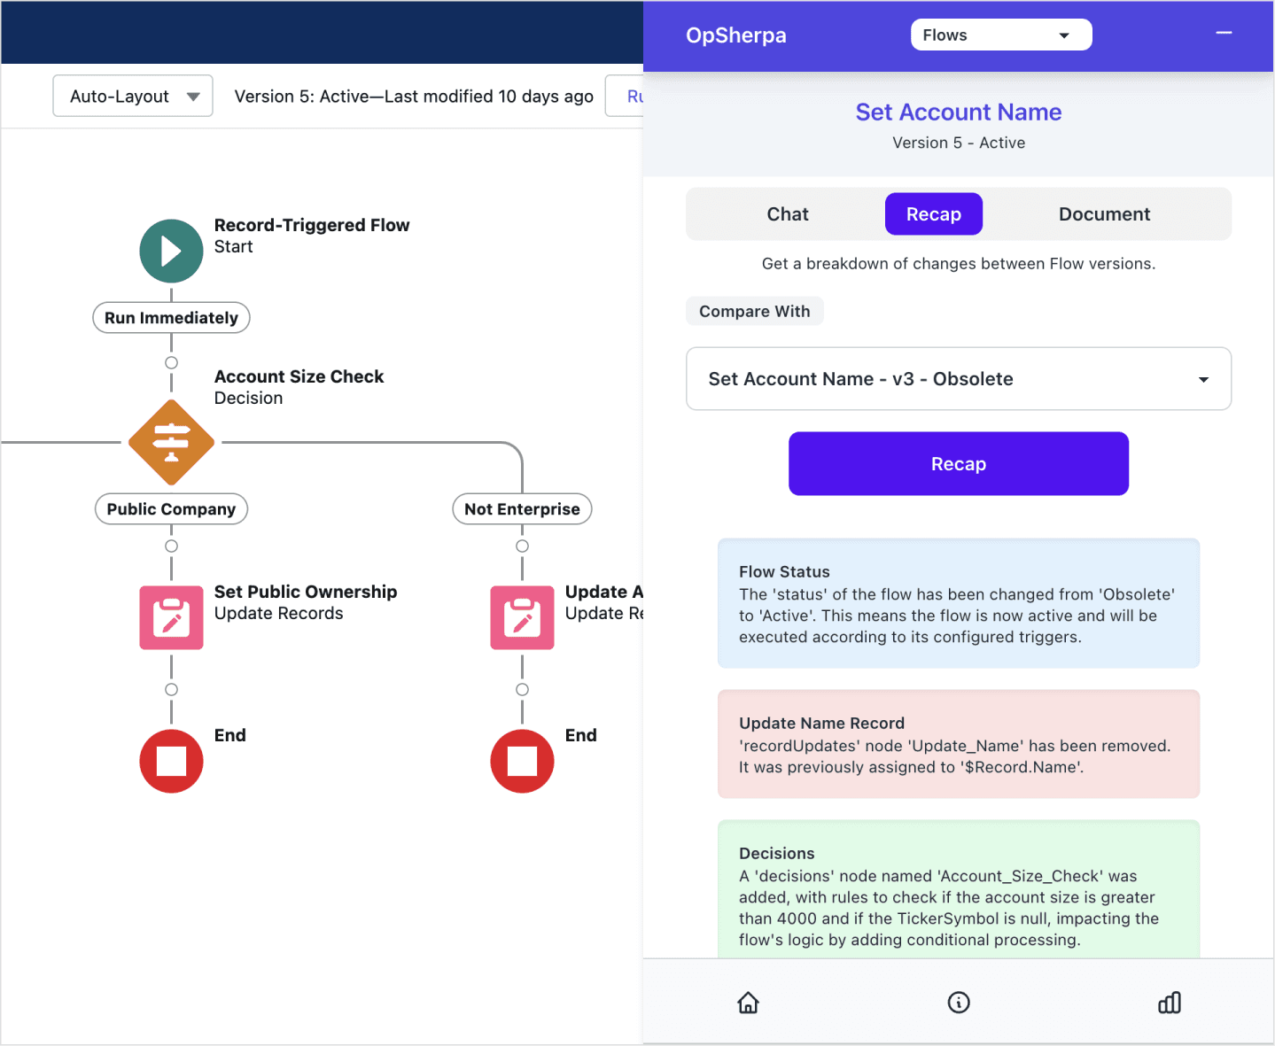The width and height of the screenshot is (1275, 1046).
Task: Click the 'Record-Triggered Flow' label
Action: [x=312, y=225]
